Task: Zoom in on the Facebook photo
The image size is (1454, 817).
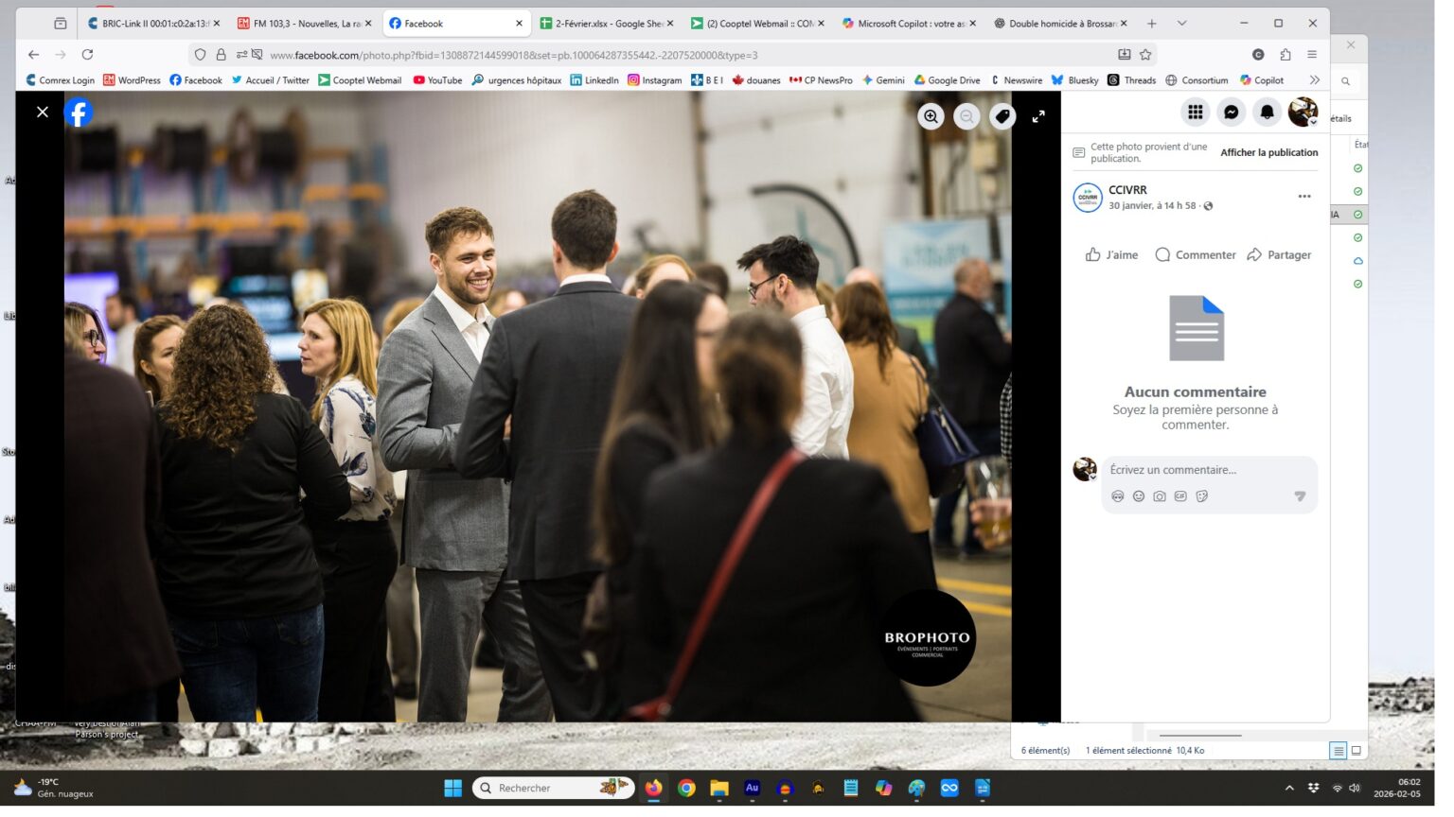Action: [931, 116]
